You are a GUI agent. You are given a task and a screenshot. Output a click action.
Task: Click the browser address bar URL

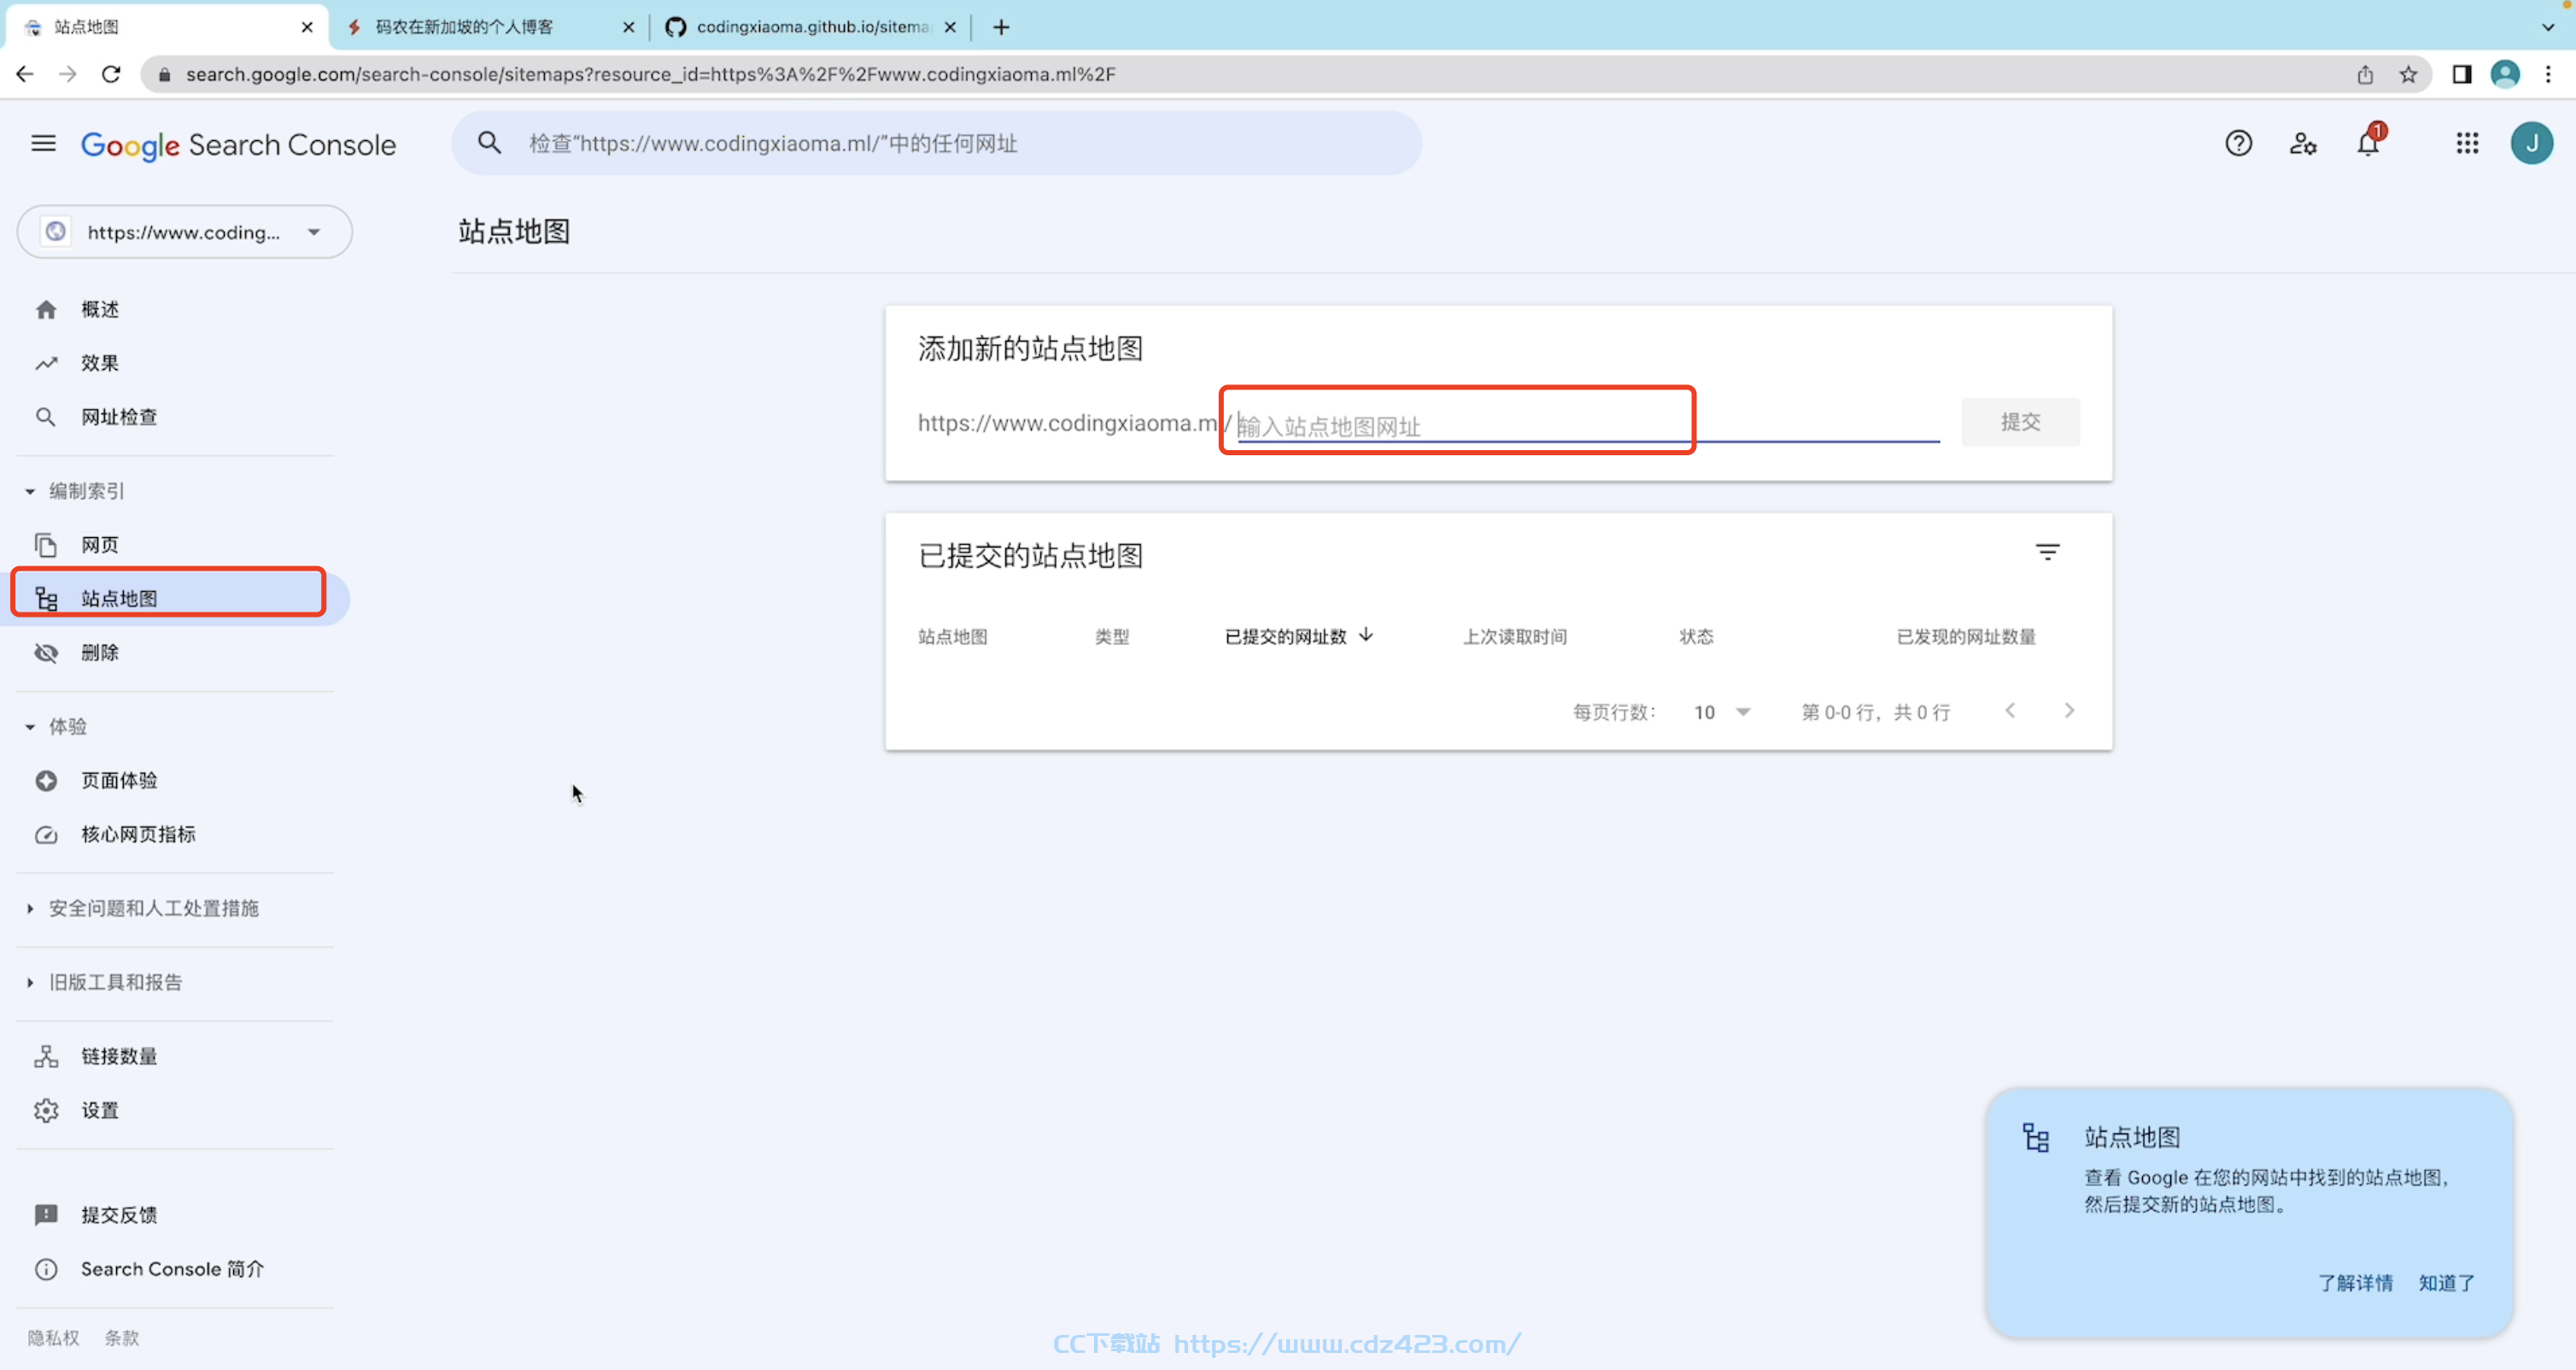point(650,74)
